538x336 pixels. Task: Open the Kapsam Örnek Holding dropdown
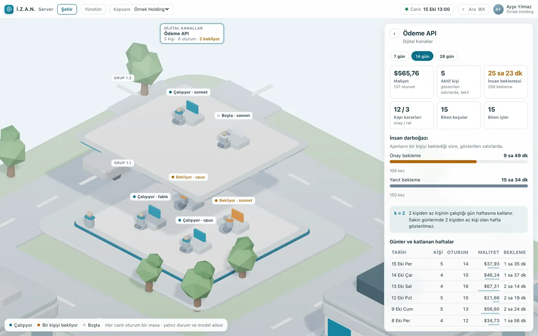(x=141, y=9)
